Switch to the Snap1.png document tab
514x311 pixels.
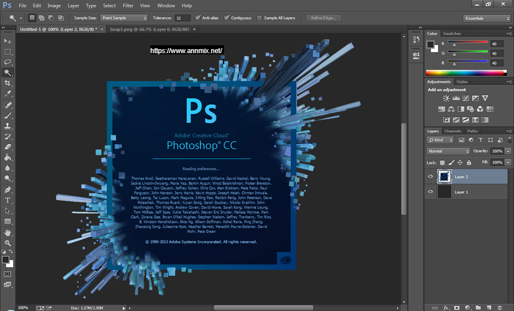[149, 29]
